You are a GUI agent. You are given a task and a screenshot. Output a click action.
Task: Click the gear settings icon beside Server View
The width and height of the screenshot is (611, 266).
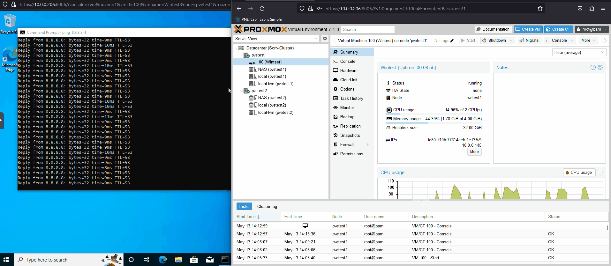[x=325, y=39]
